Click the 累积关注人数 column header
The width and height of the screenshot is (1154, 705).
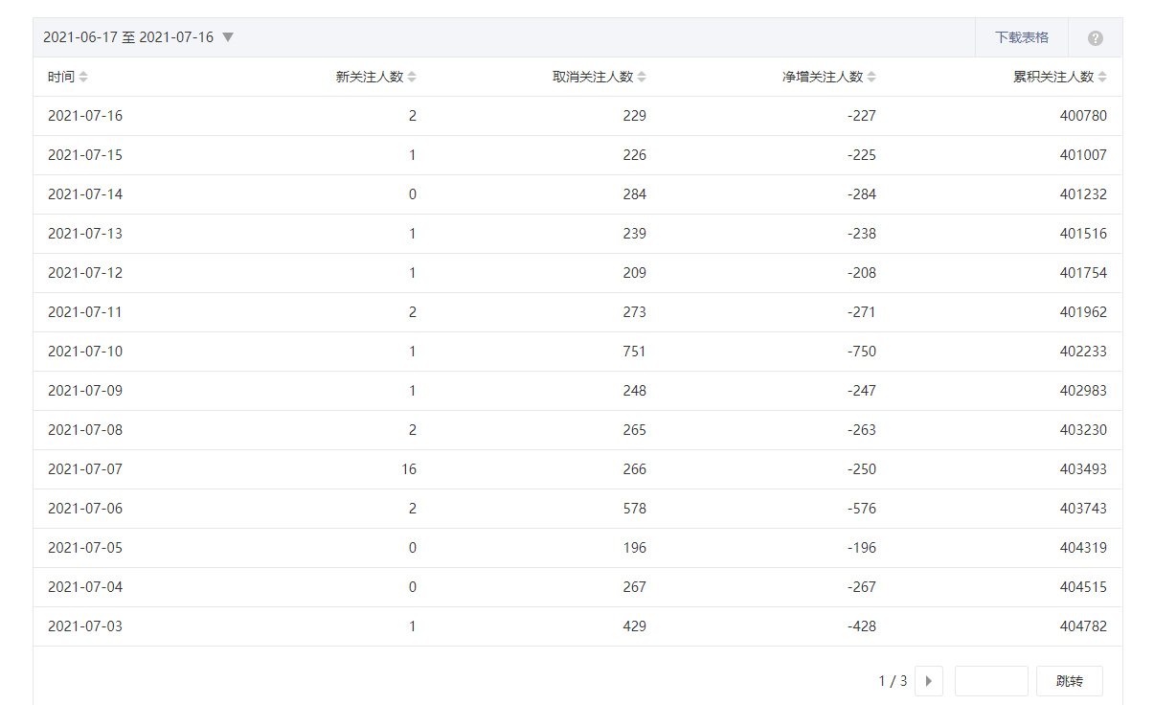coord(1052,77)
